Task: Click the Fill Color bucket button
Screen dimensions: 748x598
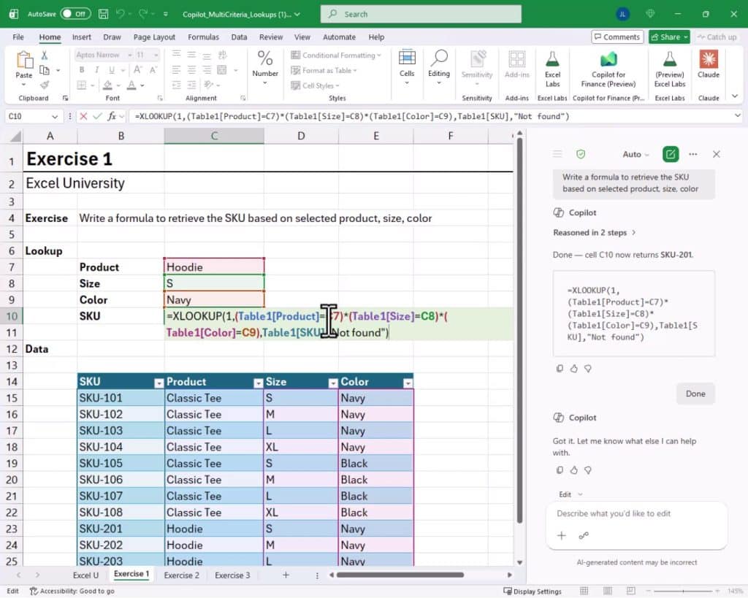Action: 108,85
